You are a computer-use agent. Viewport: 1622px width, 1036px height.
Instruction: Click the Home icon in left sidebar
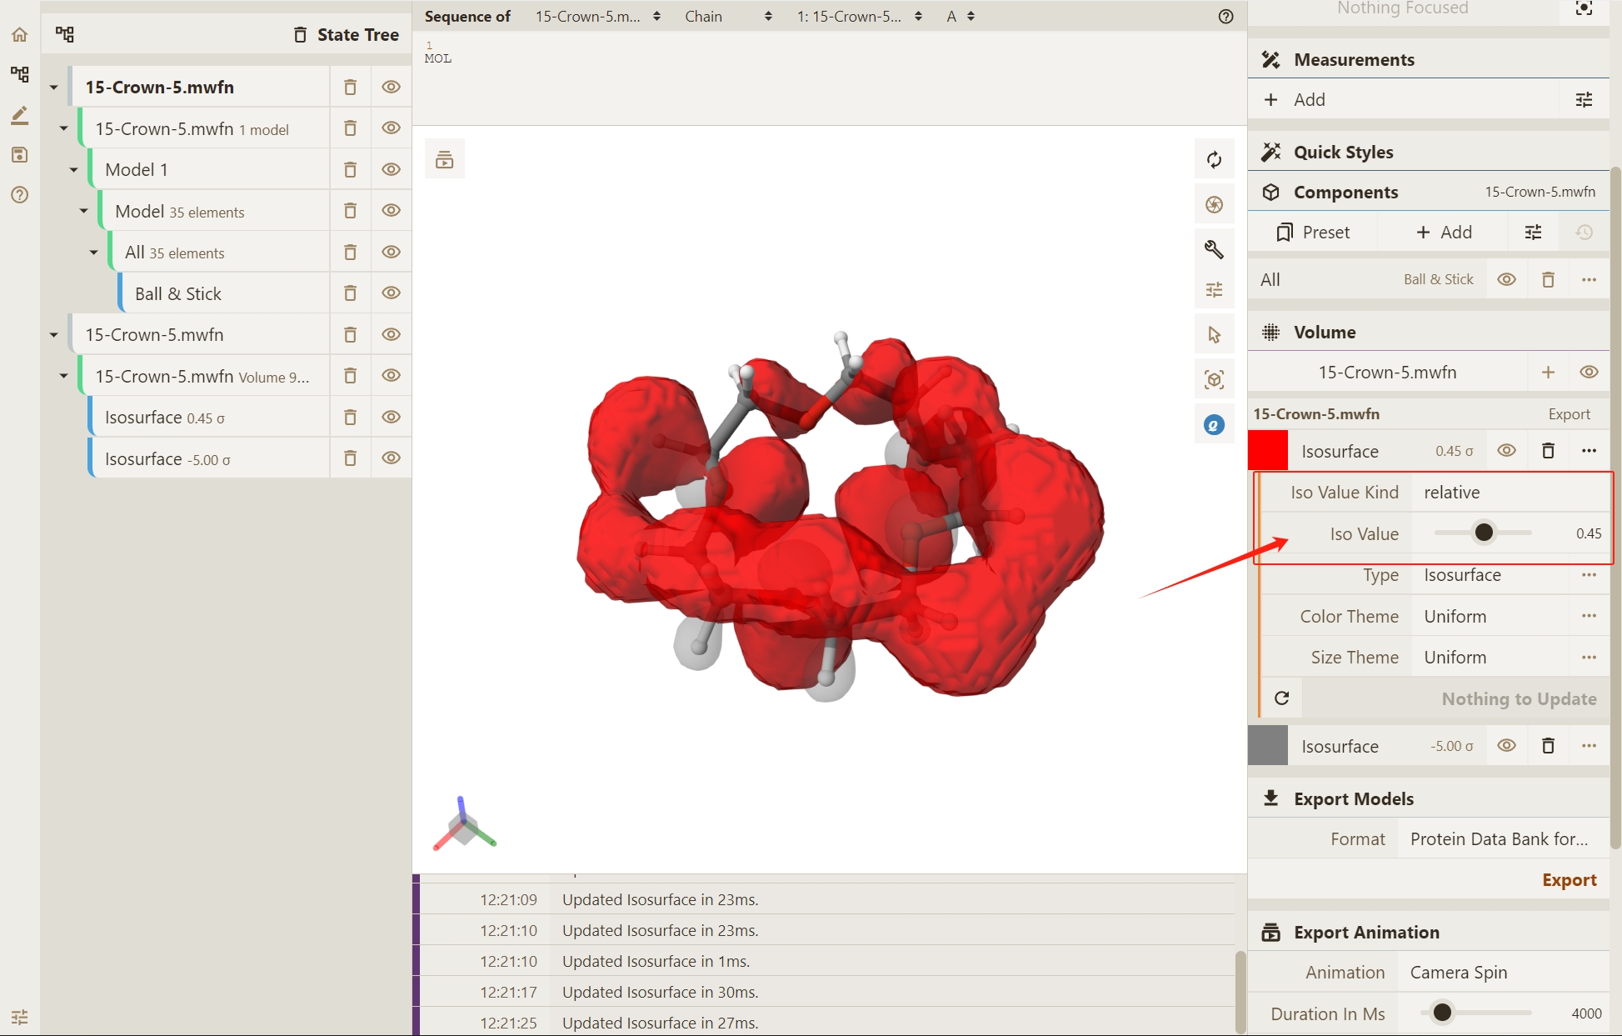pyautogui.click(x=20, y=35)
